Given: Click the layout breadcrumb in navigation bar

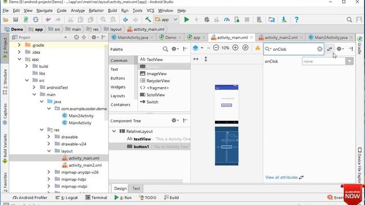Looking at the screenshot, I should tap(113, 29).
